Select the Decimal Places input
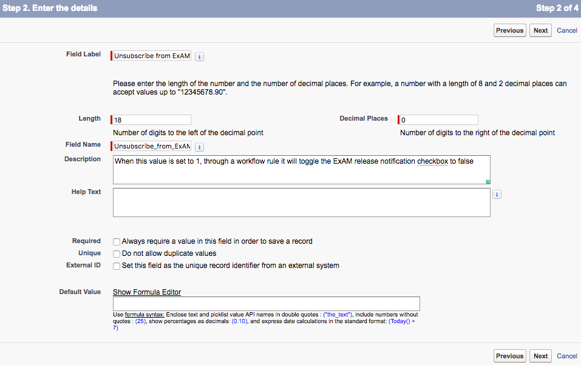Screen dimensions: 581x365 (x=439, y=120)
